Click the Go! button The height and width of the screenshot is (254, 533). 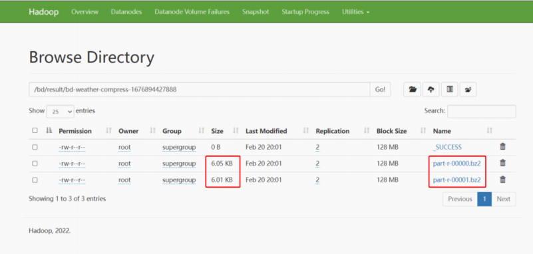pyautogui.click(x=381, y=90)
